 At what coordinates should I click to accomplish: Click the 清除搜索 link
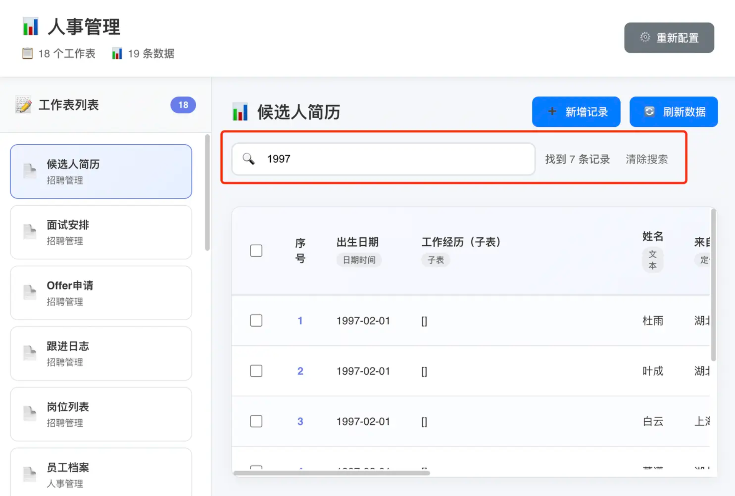coord(647,159)
